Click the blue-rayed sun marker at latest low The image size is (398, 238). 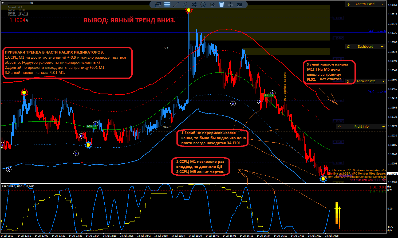coord(323,179)
